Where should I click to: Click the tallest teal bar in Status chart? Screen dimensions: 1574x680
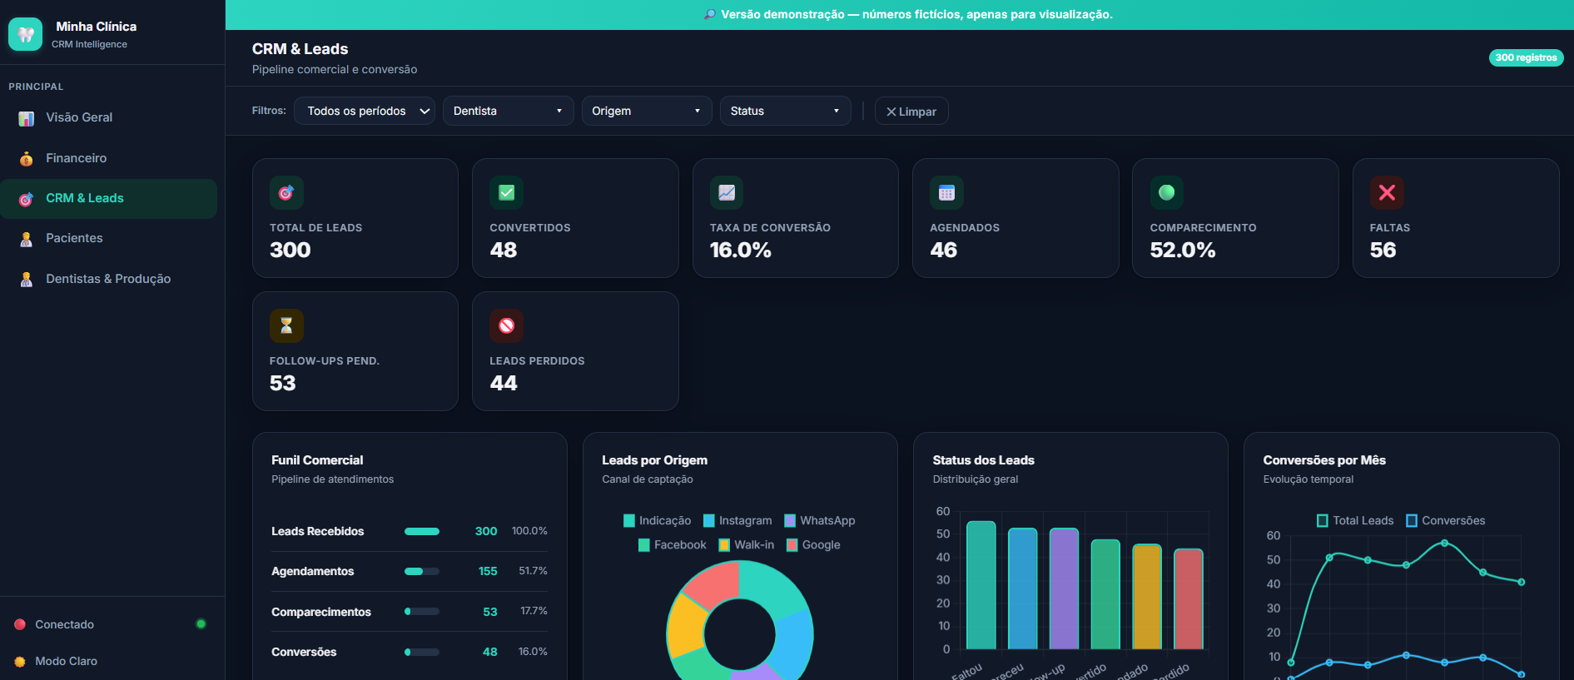tap(981, 585)
